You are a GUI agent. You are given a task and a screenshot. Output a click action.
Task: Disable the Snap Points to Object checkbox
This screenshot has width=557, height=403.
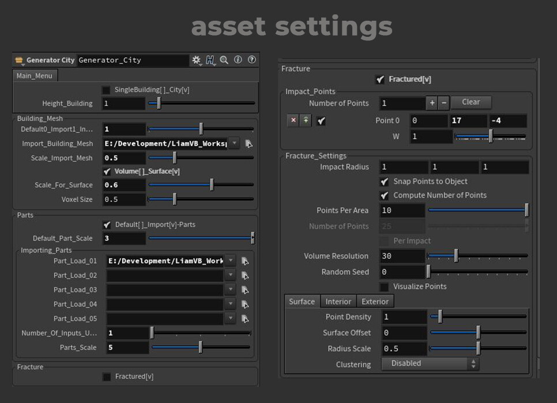click(x=385, y=181)
